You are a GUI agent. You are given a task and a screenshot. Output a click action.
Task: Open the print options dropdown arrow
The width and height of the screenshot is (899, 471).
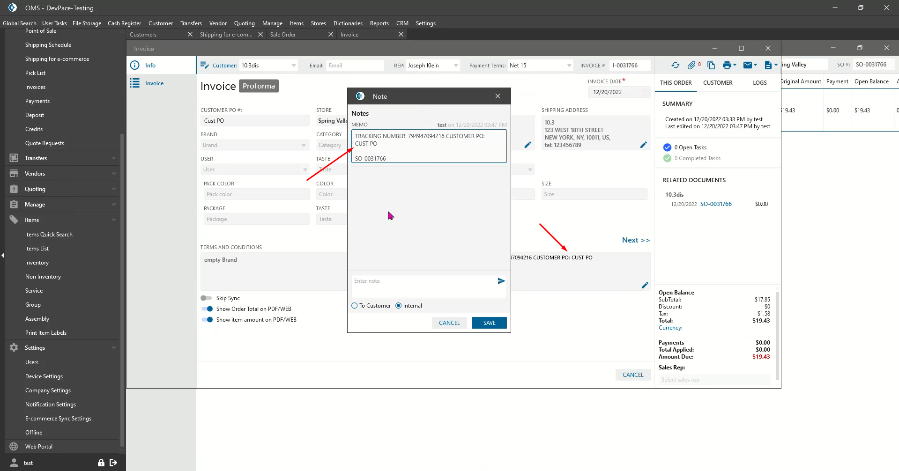click(x=735, y=66)
